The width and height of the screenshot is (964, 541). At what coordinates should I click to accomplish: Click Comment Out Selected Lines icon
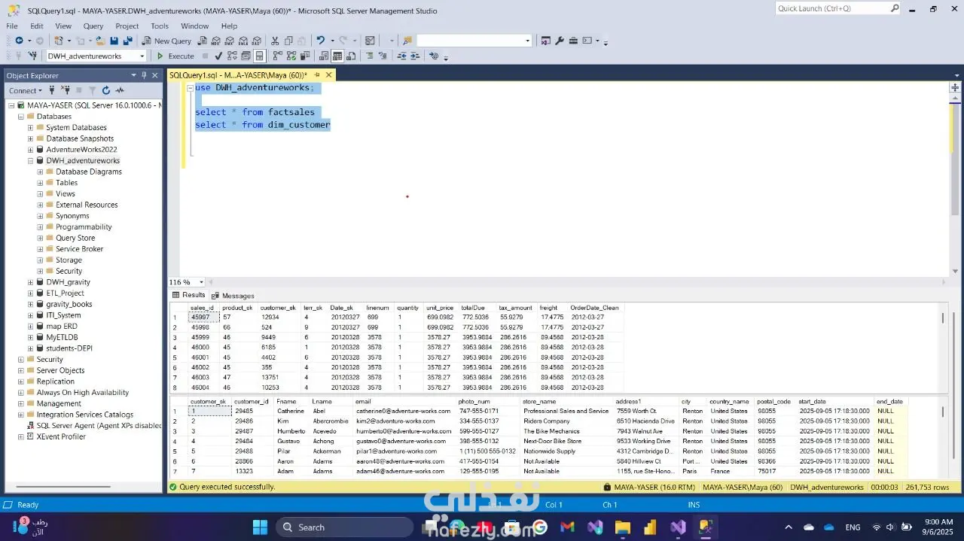[x=370, y=56]
